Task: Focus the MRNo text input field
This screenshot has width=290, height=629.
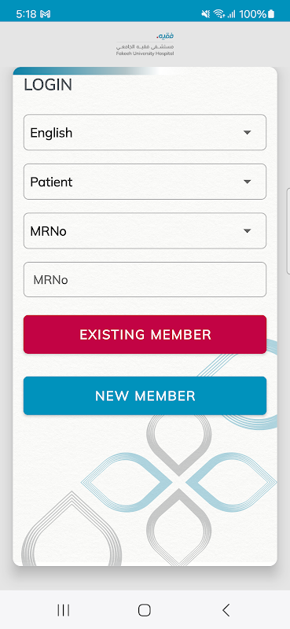Action: coord(145,280)
